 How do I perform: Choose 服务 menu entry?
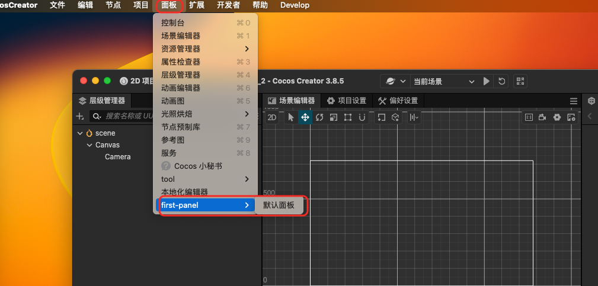(206, 153)
